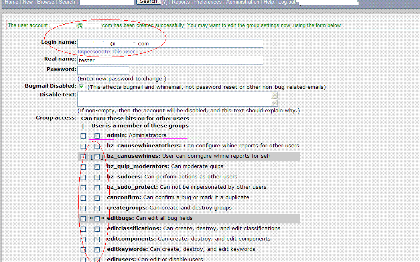Click the 'creategroups' group description text
This screenshot has width=420, height=262.
coord(169,208)
